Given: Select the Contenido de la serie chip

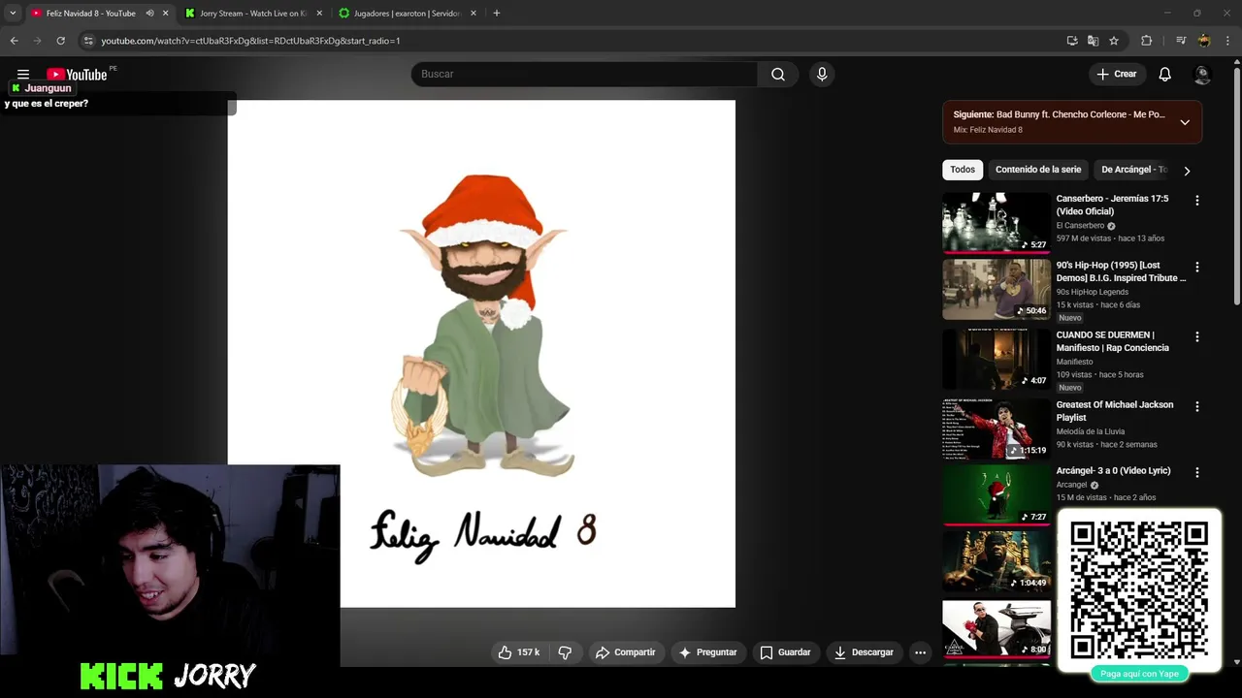Looking at the screenshot, I should tap(1038, 170).
